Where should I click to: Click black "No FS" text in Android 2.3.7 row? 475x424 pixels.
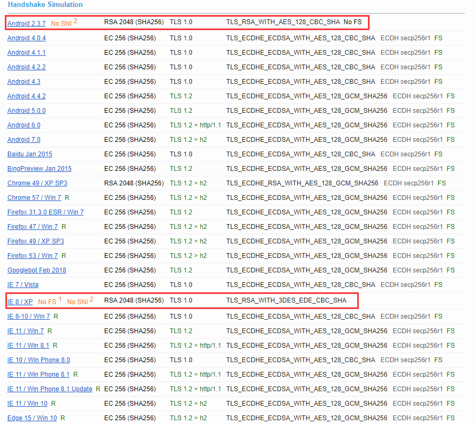click(352, 22)
